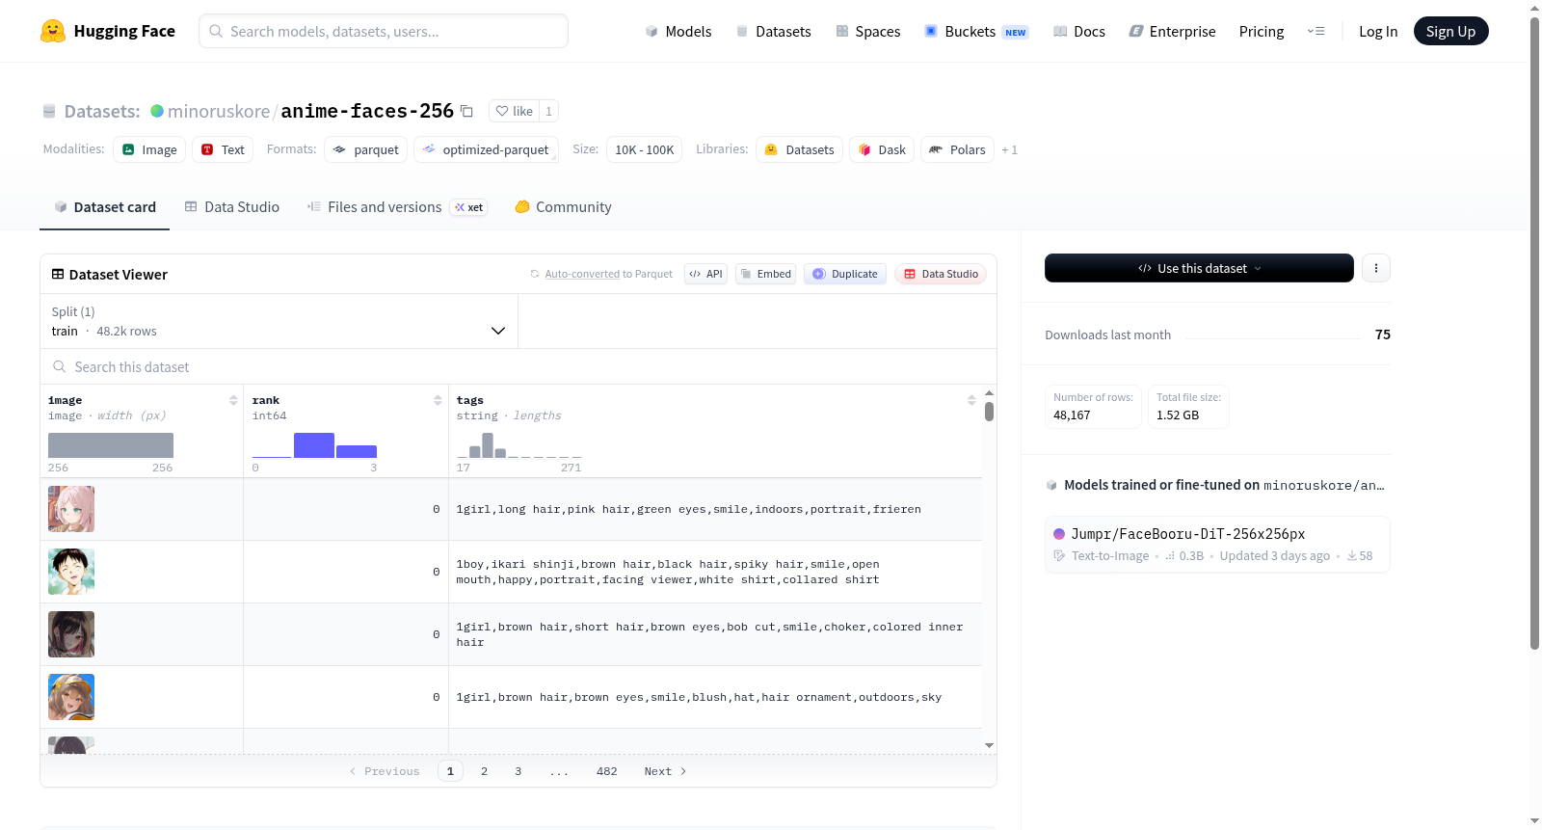
Task: Open the Embed option
Action: [x=766, y=274]
